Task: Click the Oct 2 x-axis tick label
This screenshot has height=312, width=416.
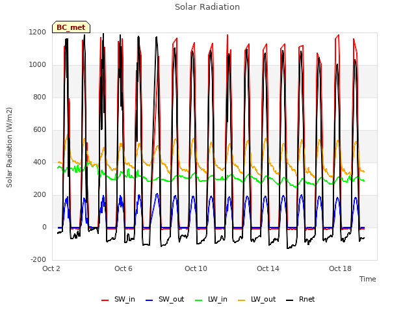Action: (x=51, y=268)
